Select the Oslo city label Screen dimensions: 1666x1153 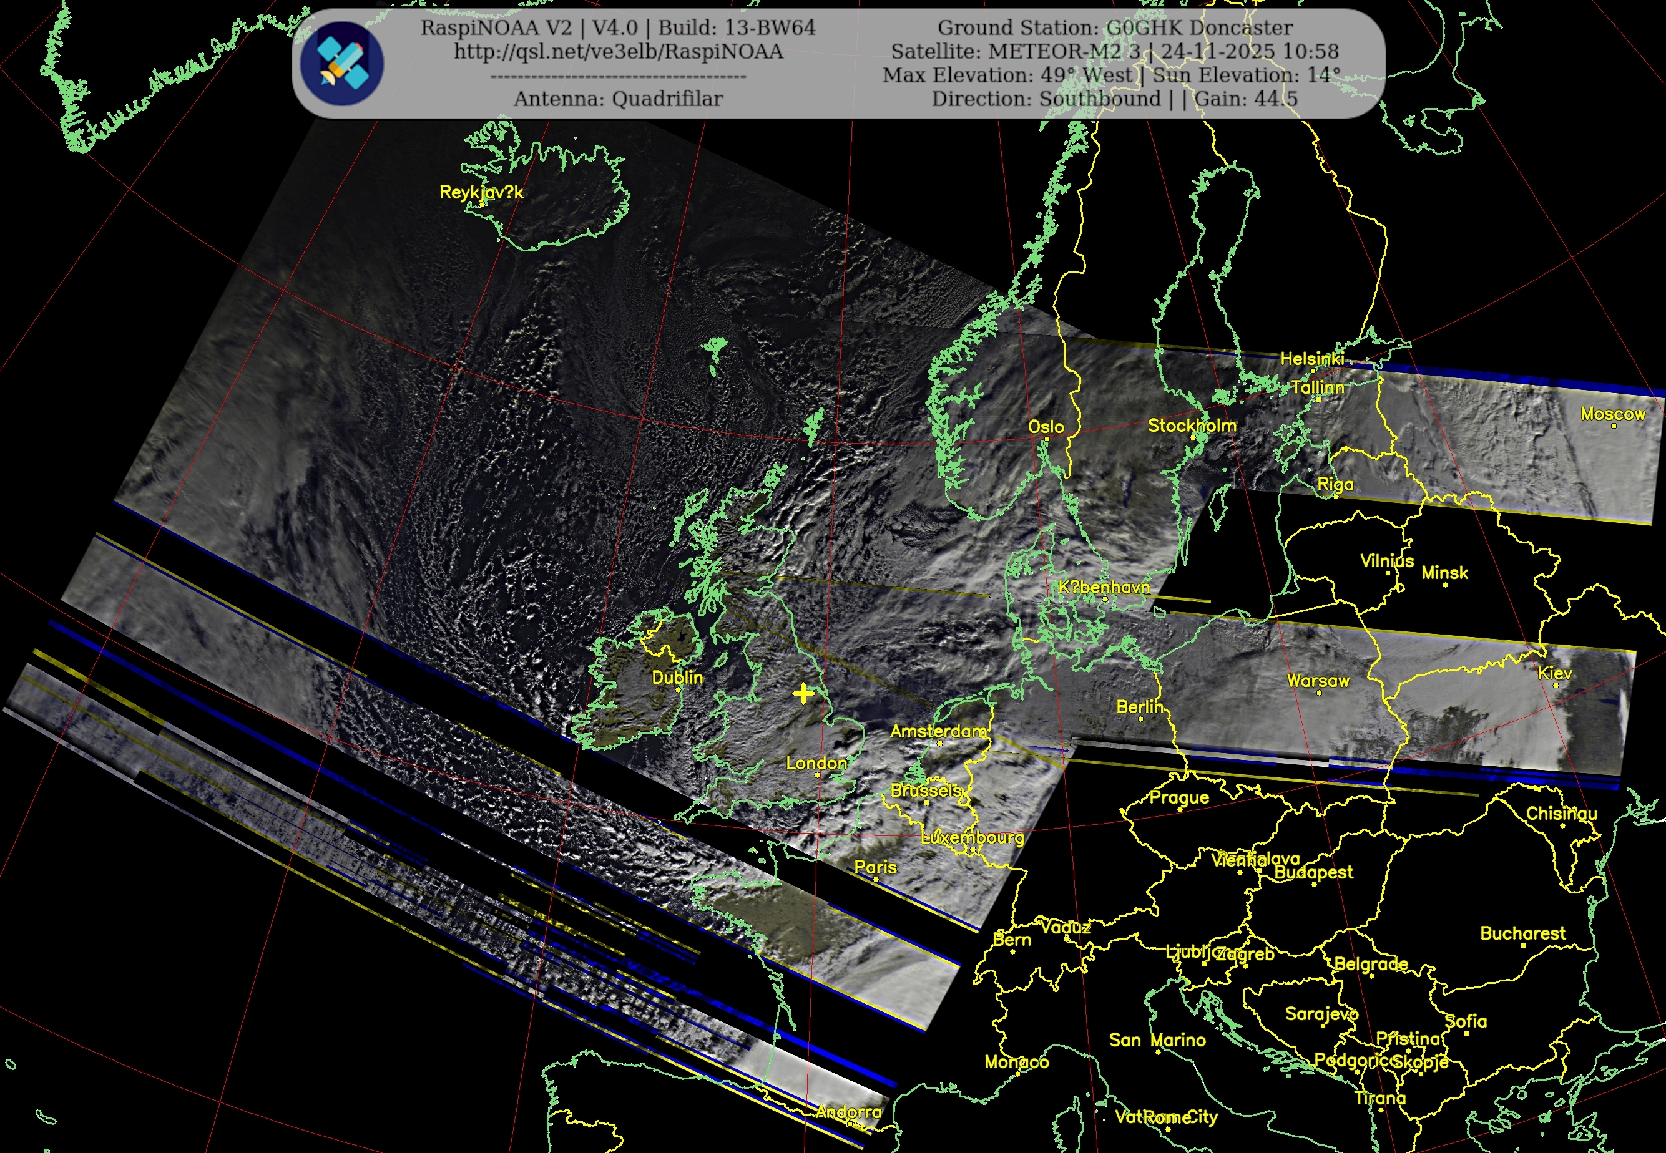[x=1046, y=427]
